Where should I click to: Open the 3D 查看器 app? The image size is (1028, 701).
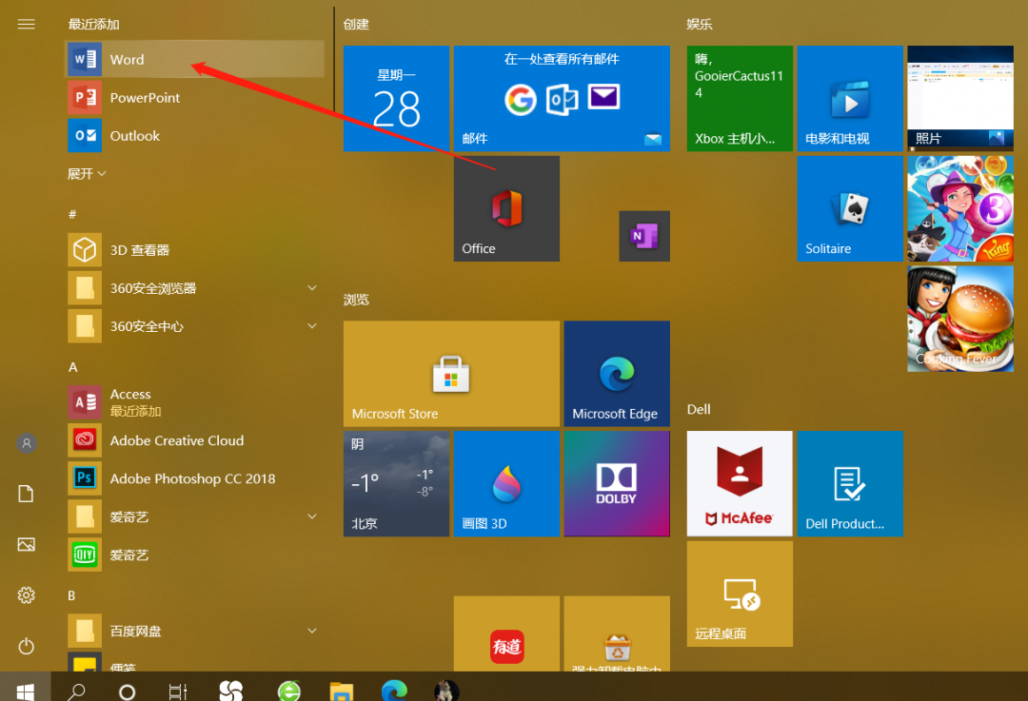click(195, 249)
